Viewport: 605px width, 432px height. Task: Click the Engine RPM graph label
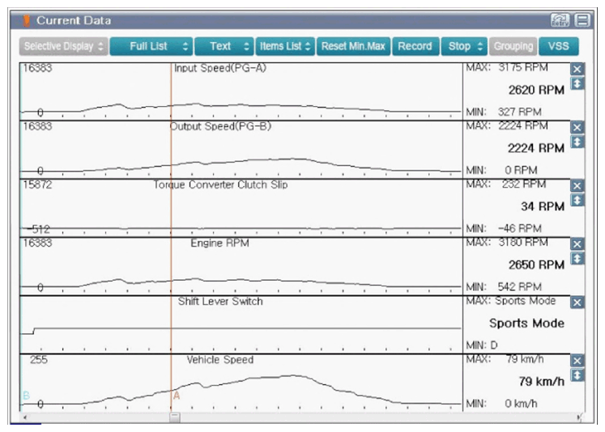(x=220, y=244)
